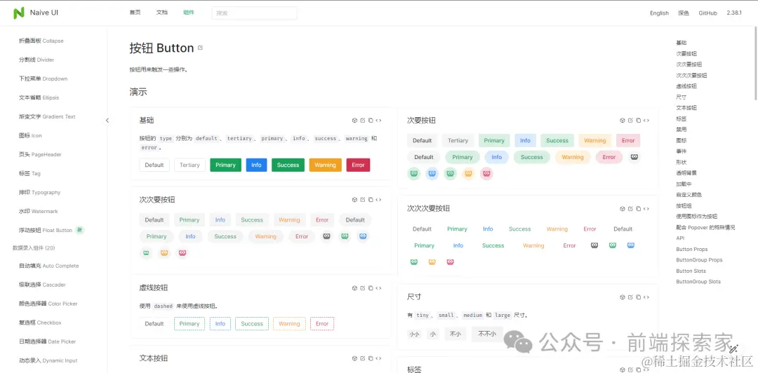Image resolution: width=758 pixels, height=373 pixels.
Task: Open the 首页 nav item
Action: (x=135, y=13)
